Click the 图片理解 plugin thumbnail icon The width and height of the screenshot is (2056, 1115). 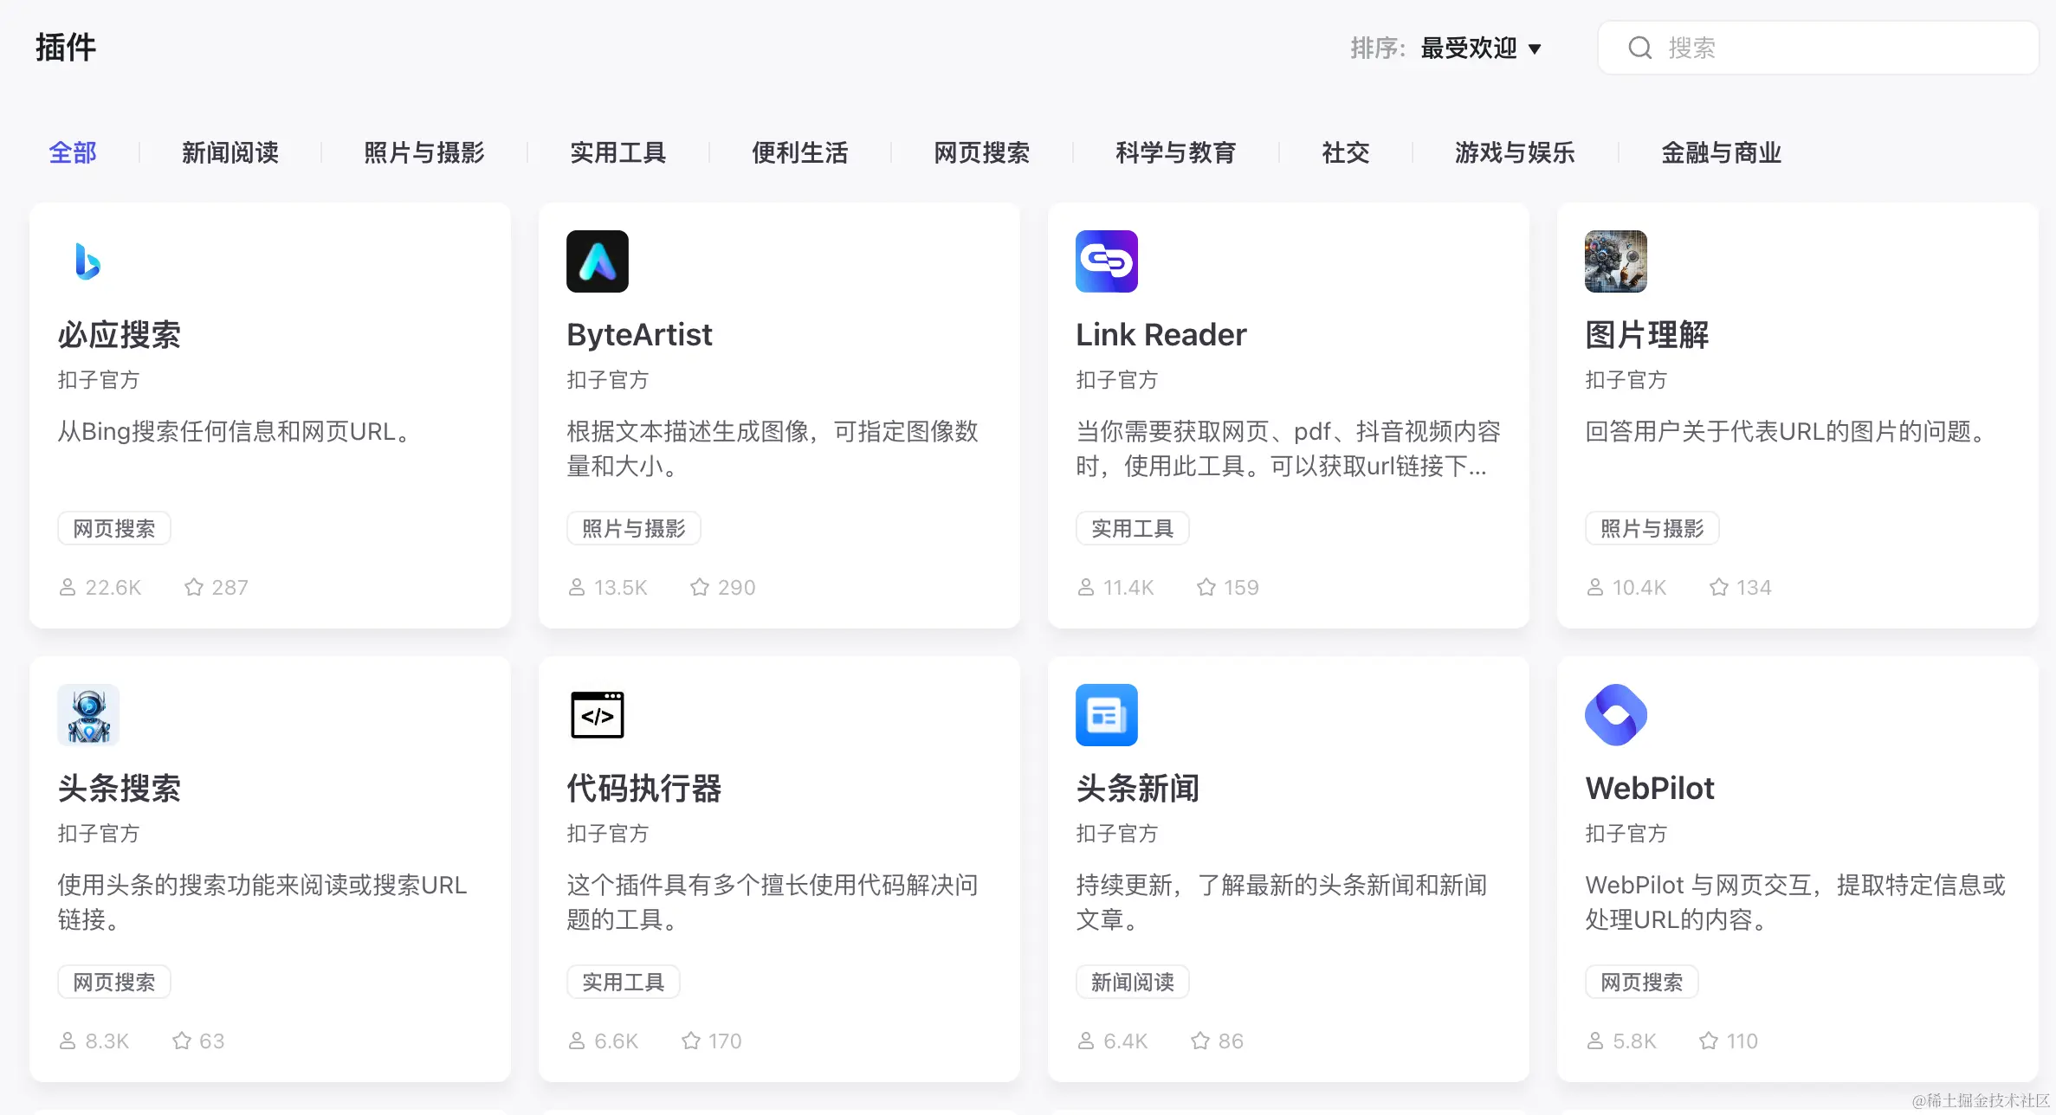pos(1615,261)
